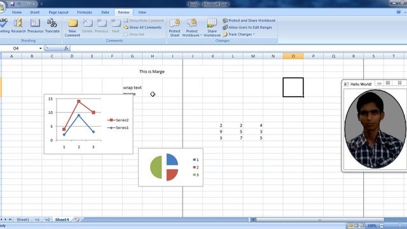Click the Insert Function fx icon
Screen dimensions: 407x229
pyautogui.click(x=66, y=48)
